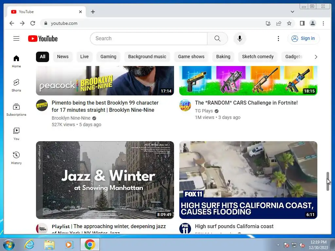Screen dimensions: 335x251
Task: Launch Internet Explorer from taskbar
Action: point(29,244)
